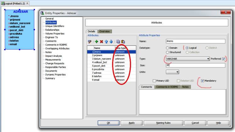The image size is (235, 132).
Task: Select the Domain datatype radio button
Action: click(x=167, y=48)
